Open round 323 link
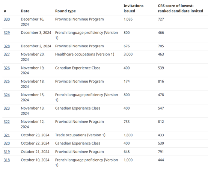The width and height of the screenshot is (208, 169). 7,109
